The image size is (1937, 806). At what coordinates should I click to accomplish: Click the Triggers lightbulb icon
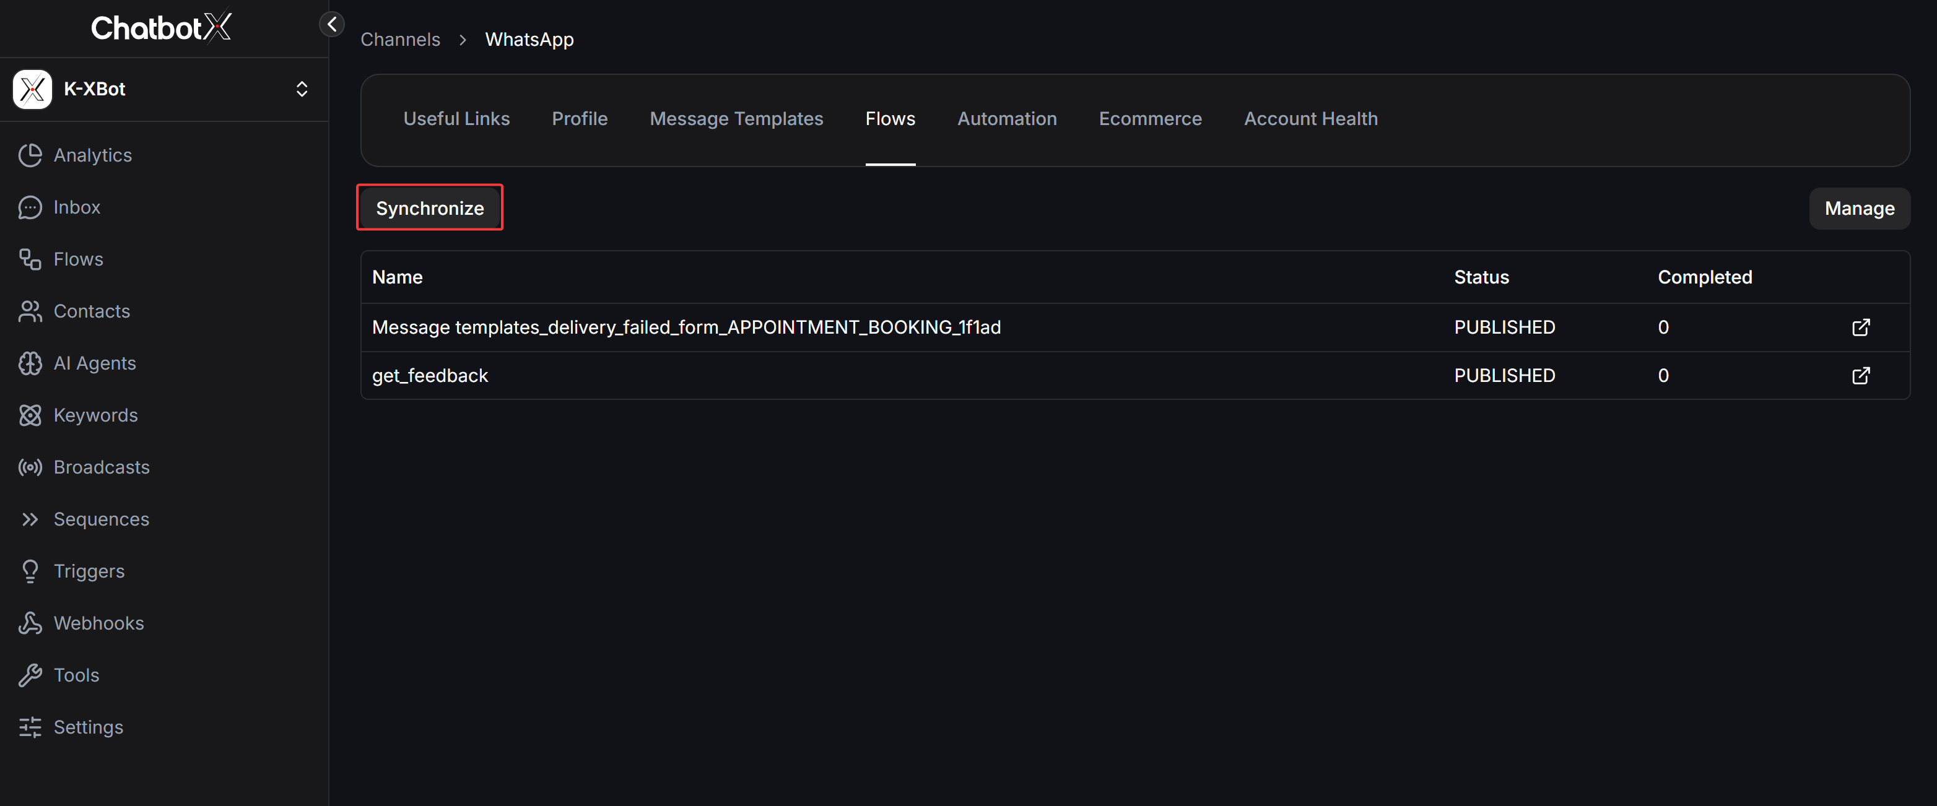30,571
